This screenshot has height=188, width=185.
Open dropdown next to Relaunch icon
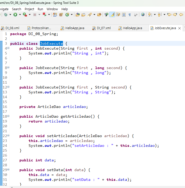[x=49, y=15]
